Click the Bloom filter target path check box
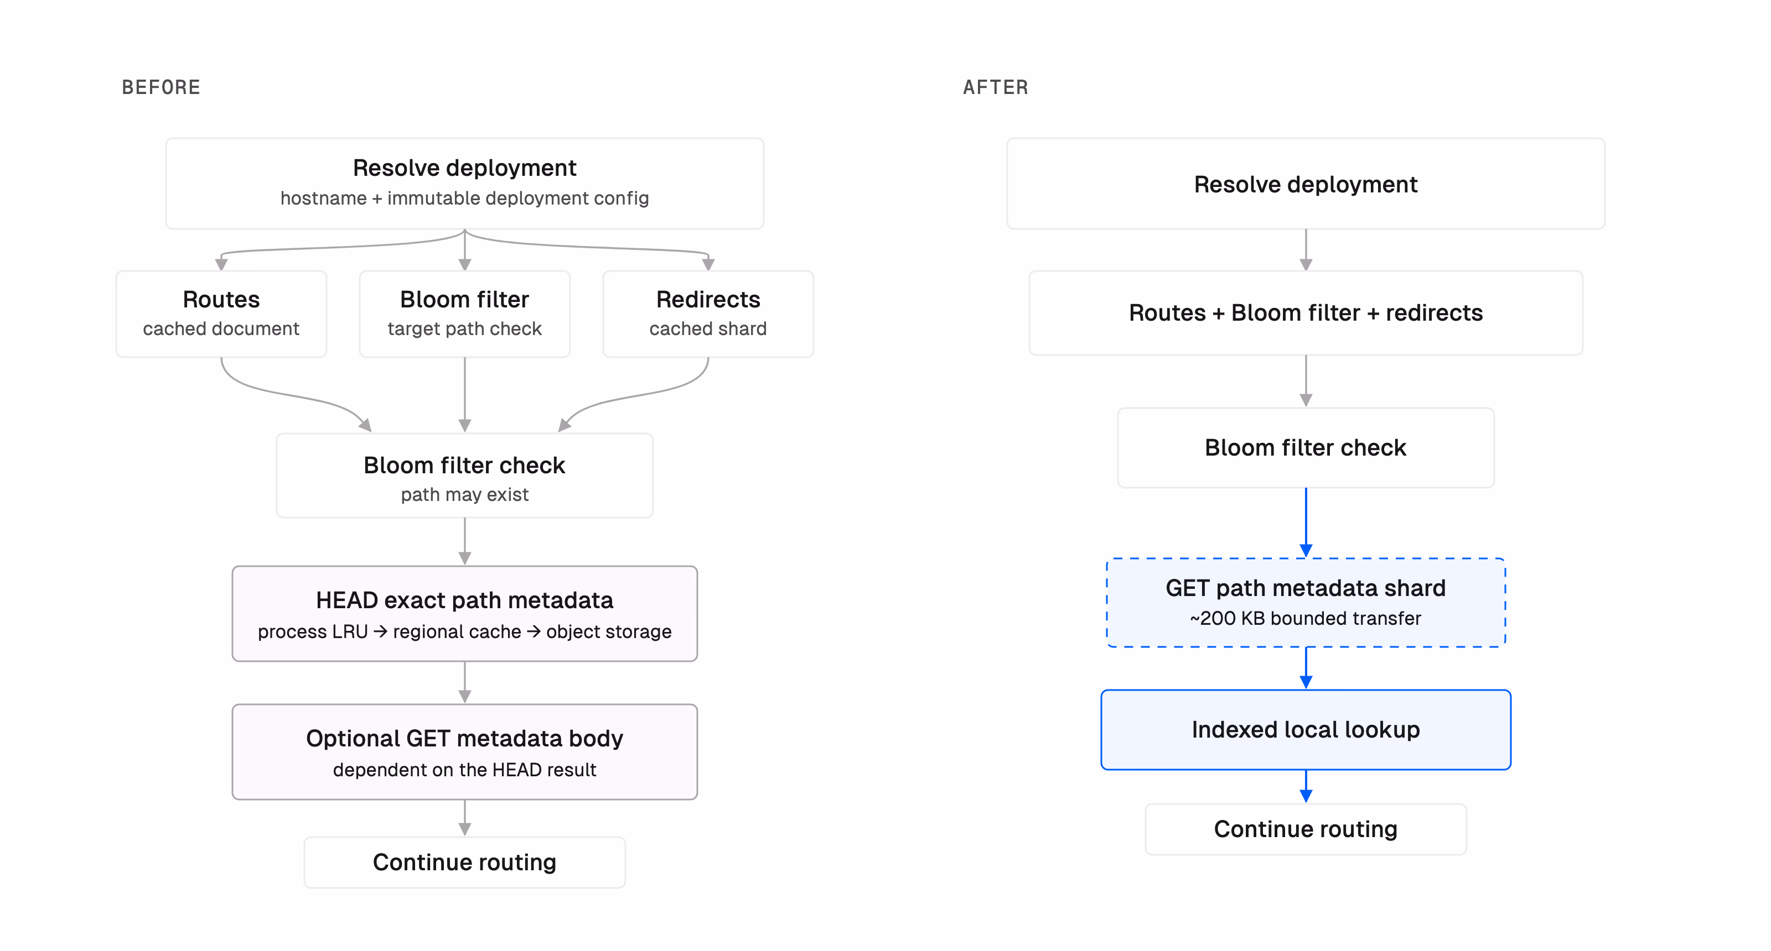This screenshot has width=1771, height=951. (465, 314)
